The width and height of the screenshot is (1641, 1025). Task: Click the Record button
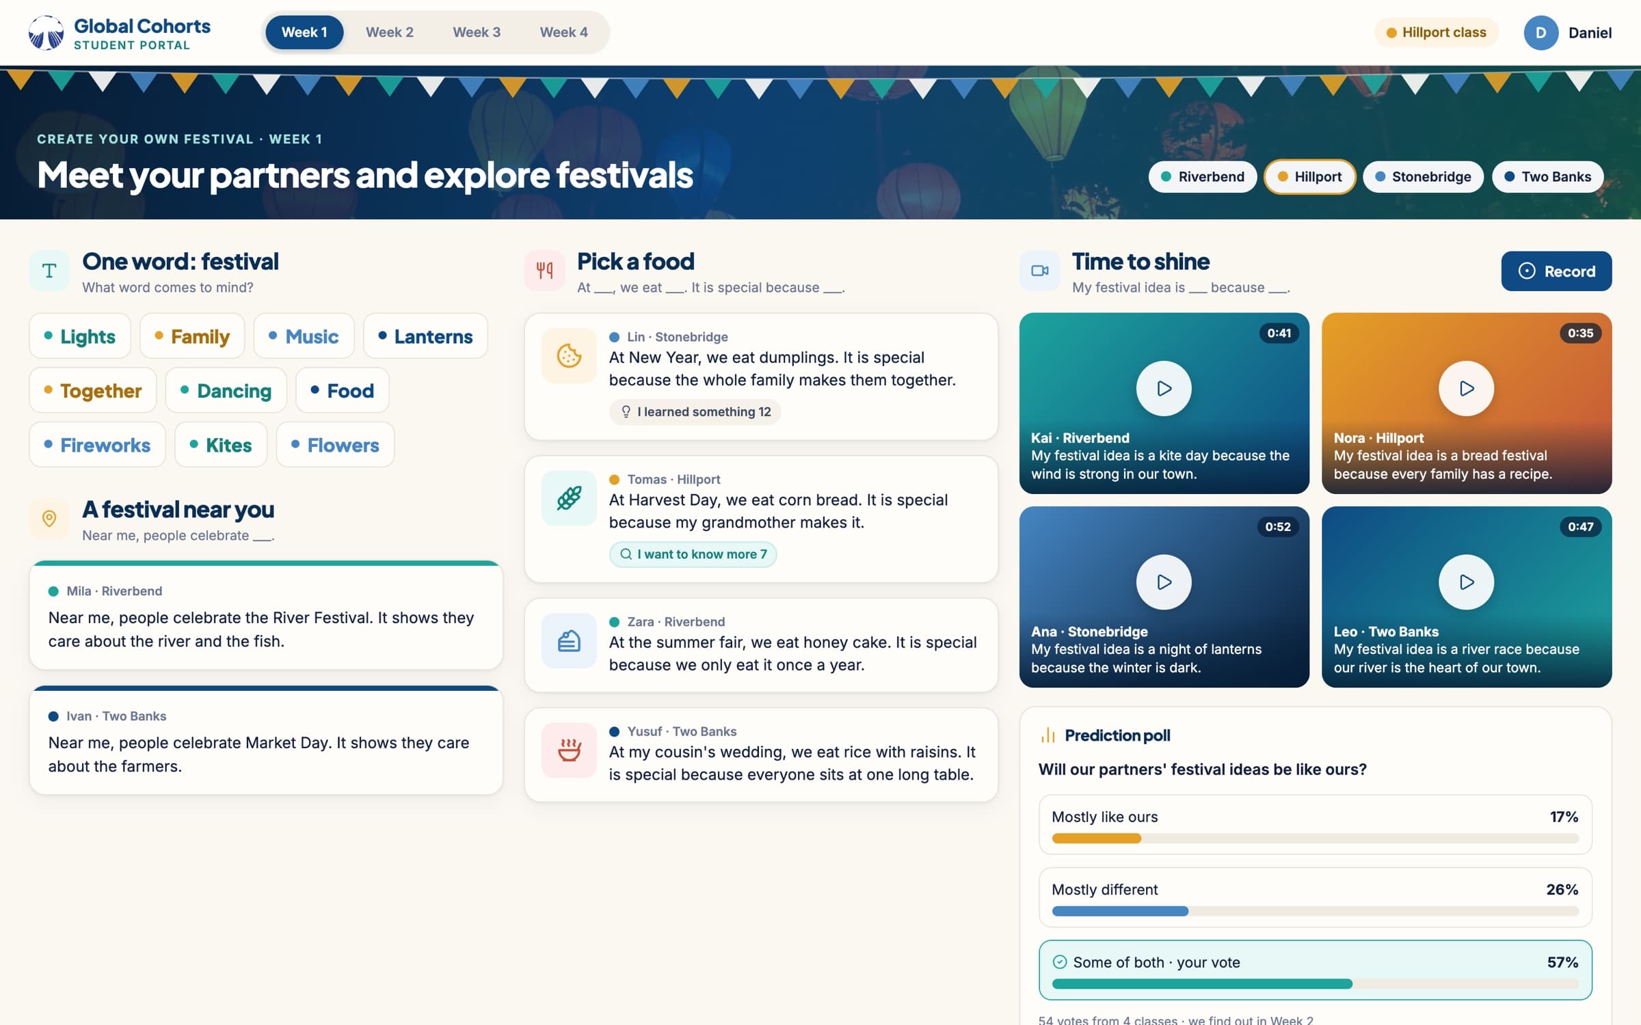(1556, 271)
